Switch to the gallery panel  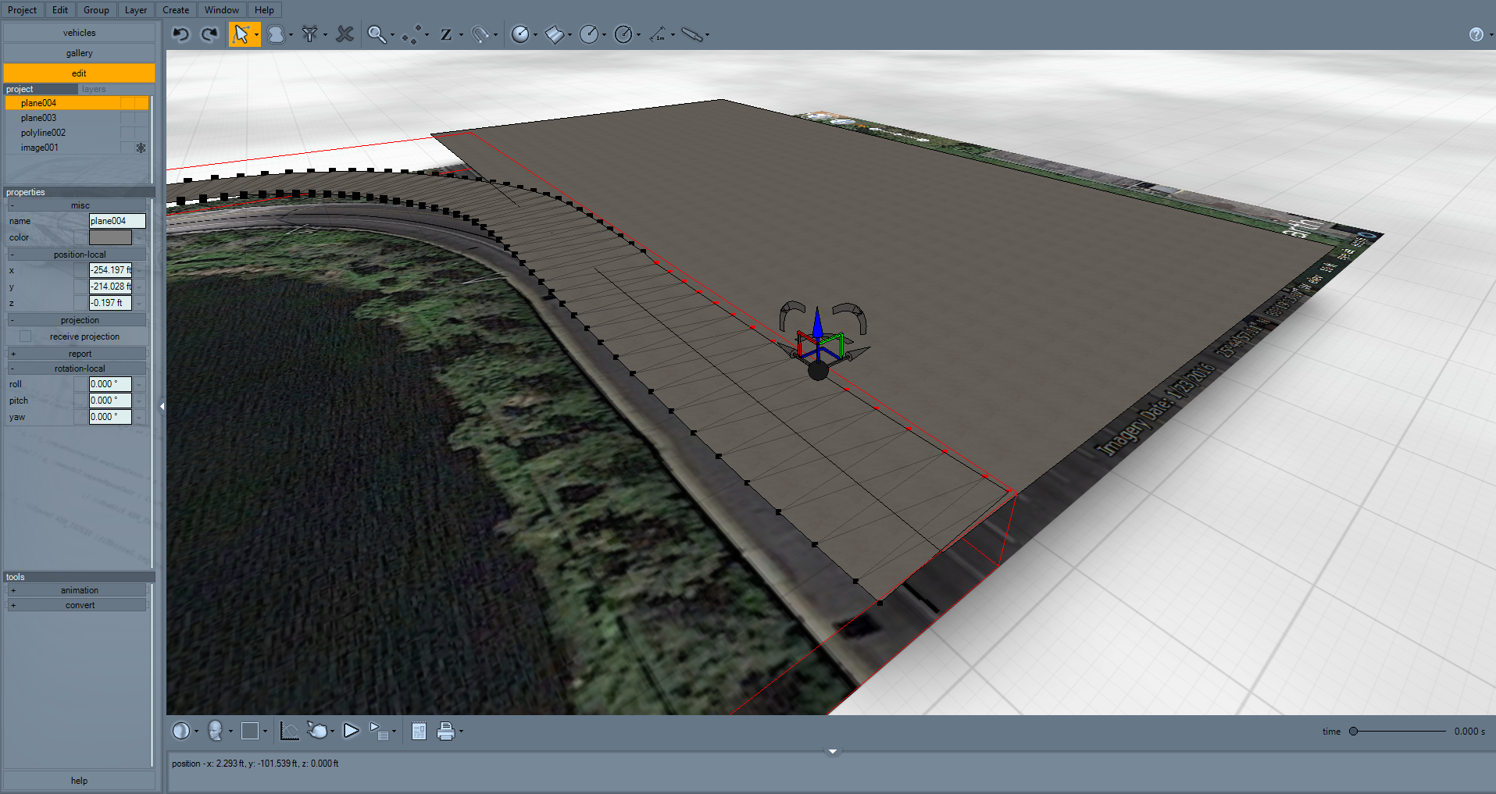point(79,53)
